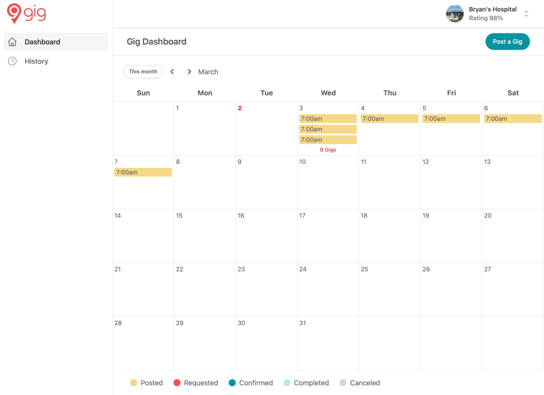Open the first 7:00am gig on Wednesday 3
544x395 pixels.
point(328,119)
